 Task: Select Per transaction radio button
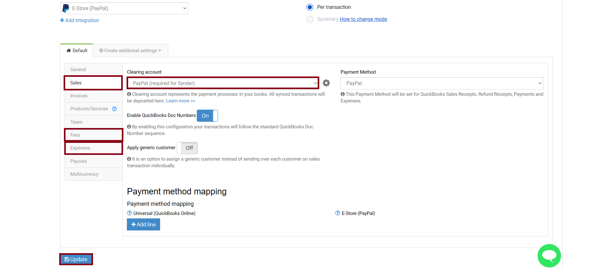point(310,7)
